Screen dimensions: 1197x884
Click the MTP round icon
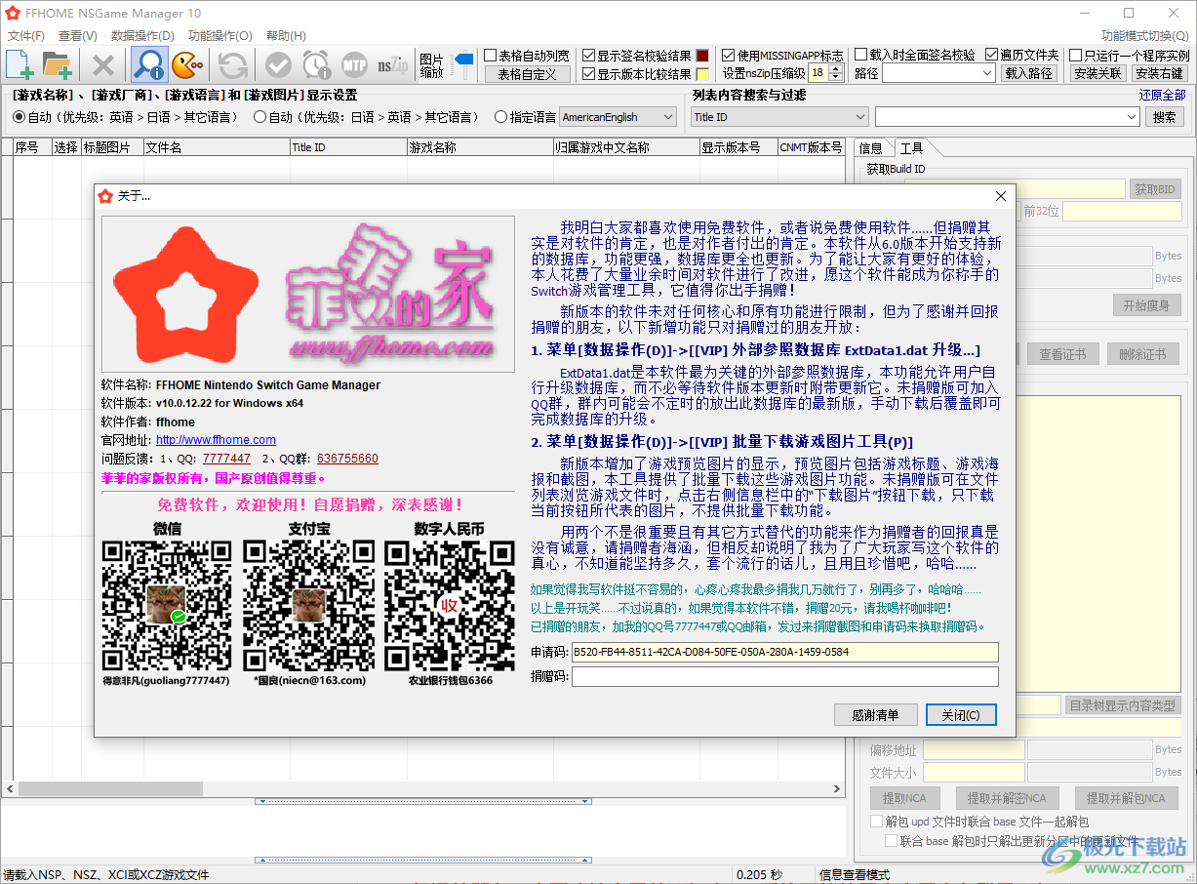click(354, 64)
